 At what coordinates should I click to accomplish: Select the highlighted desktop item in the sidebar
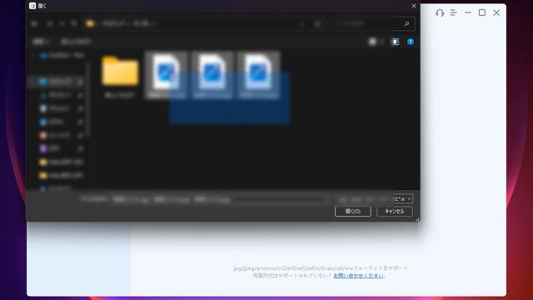(x=57, y=82)
